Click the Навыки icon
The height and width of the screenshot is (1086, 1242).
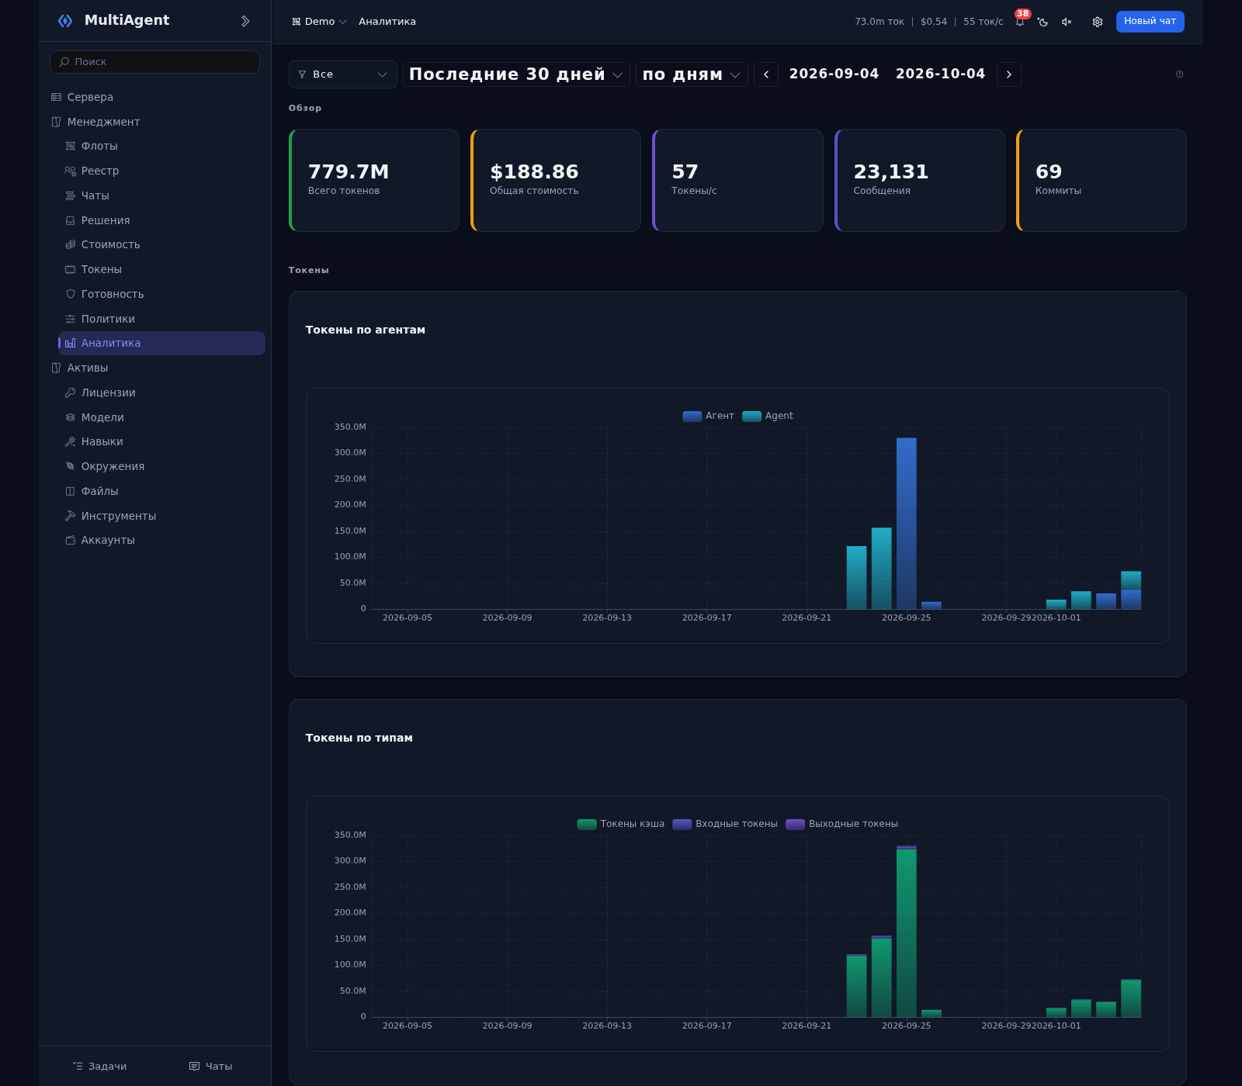(x=71, y=441)
